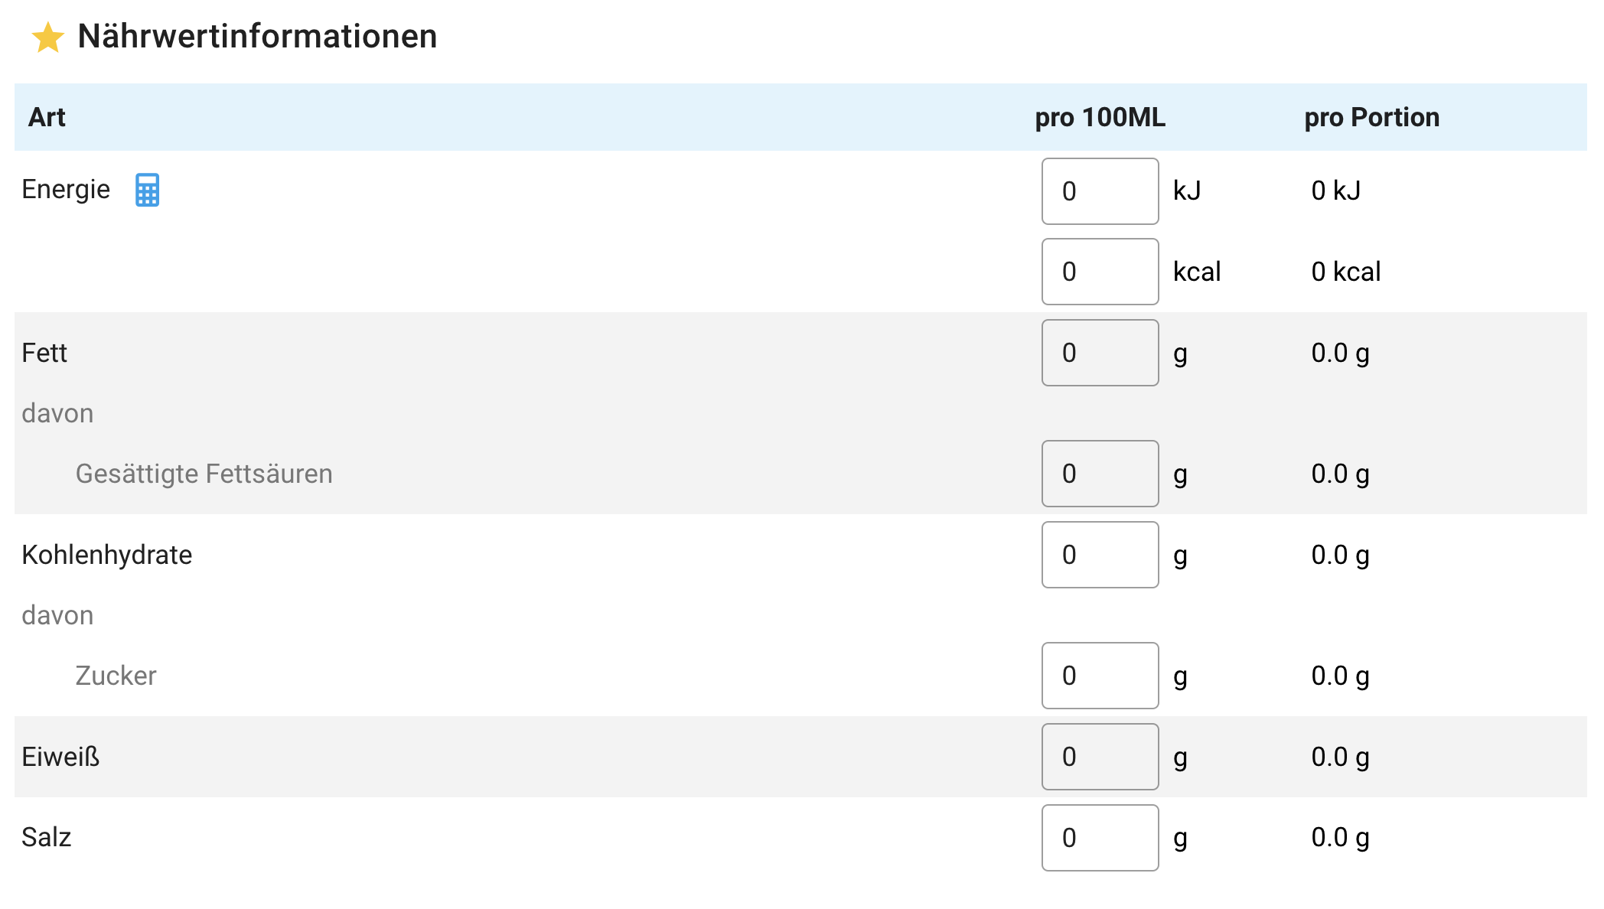
Task: Click the '0 kcal' per-portion value
Action: [1345, 272]
